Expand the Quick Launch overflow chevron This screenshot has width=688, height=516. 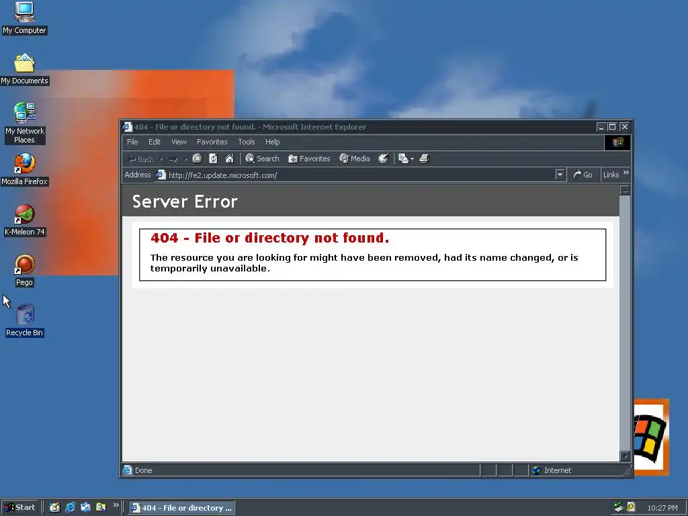[116, 505]
